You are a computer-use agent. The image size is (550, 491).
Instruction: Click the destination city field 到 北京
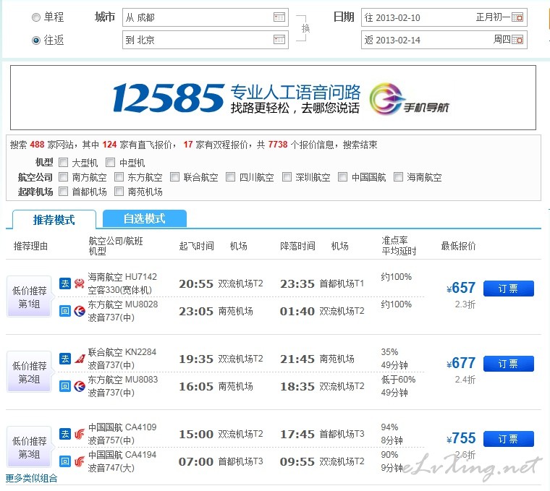pos(206,40)
